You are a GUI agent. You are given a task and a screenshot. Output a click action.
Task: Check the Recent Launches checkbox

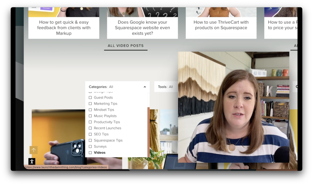coord(90,128)
